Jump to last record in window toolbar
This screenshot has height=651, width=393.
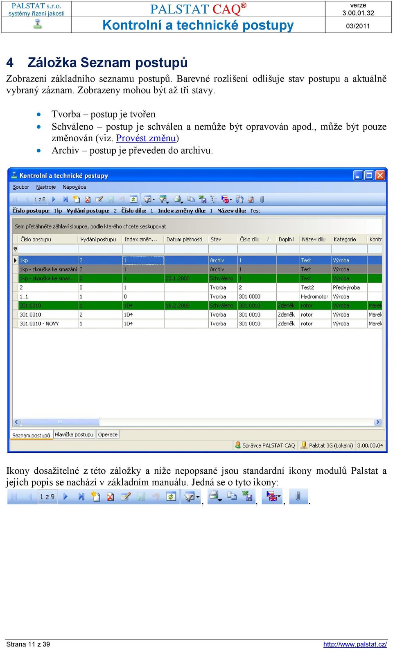click(65, 199)
